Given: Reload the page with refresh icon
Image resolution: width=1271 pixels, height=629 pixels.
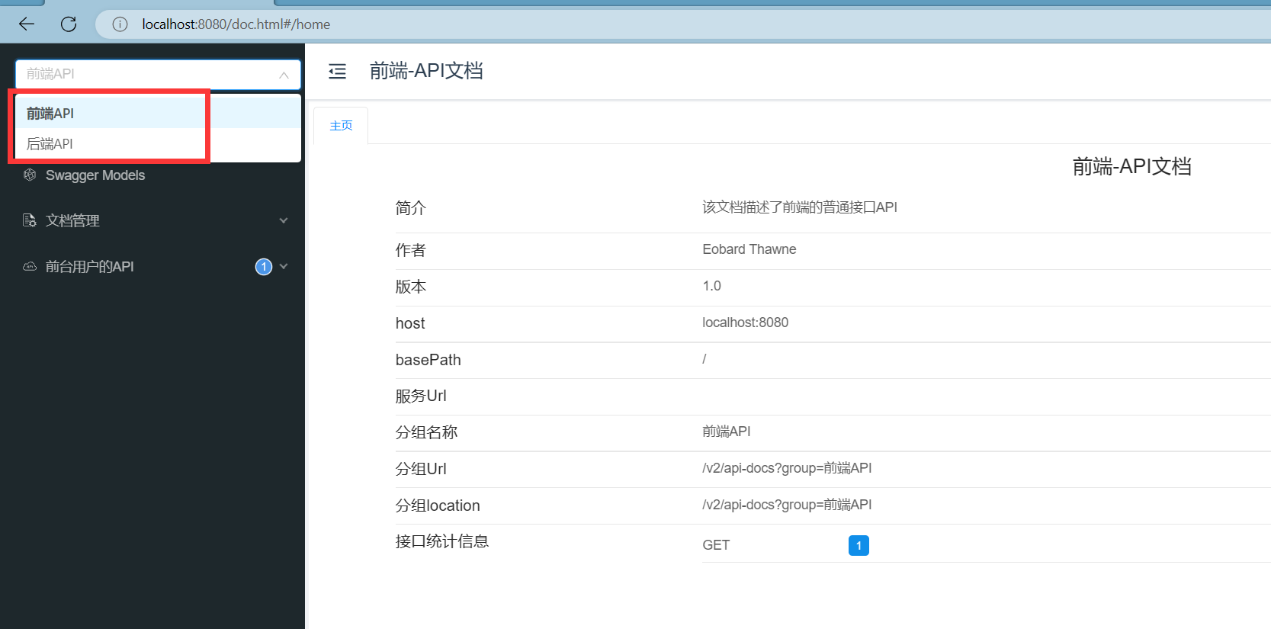Looking at the screenshot, I should point(69,24).
